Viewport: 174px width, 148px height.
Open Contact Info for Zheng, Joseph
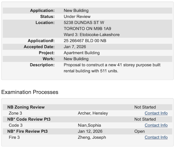(156, 137)
